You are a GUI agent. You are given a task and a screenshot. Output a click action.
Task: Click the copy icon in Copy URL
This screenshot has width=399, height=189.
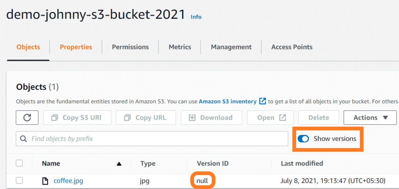[127, 117]
